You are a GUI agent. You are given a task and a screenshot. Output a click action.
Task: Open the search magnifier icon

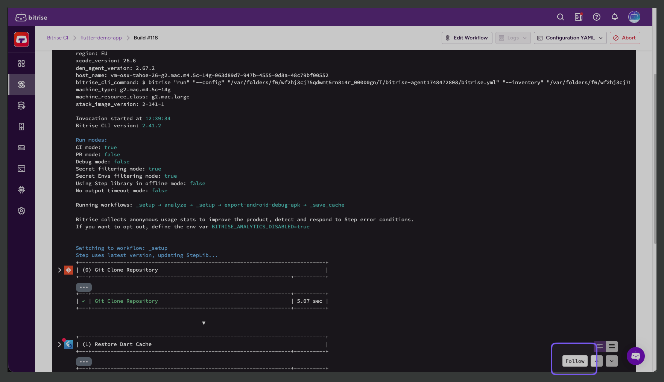(561, 17)
